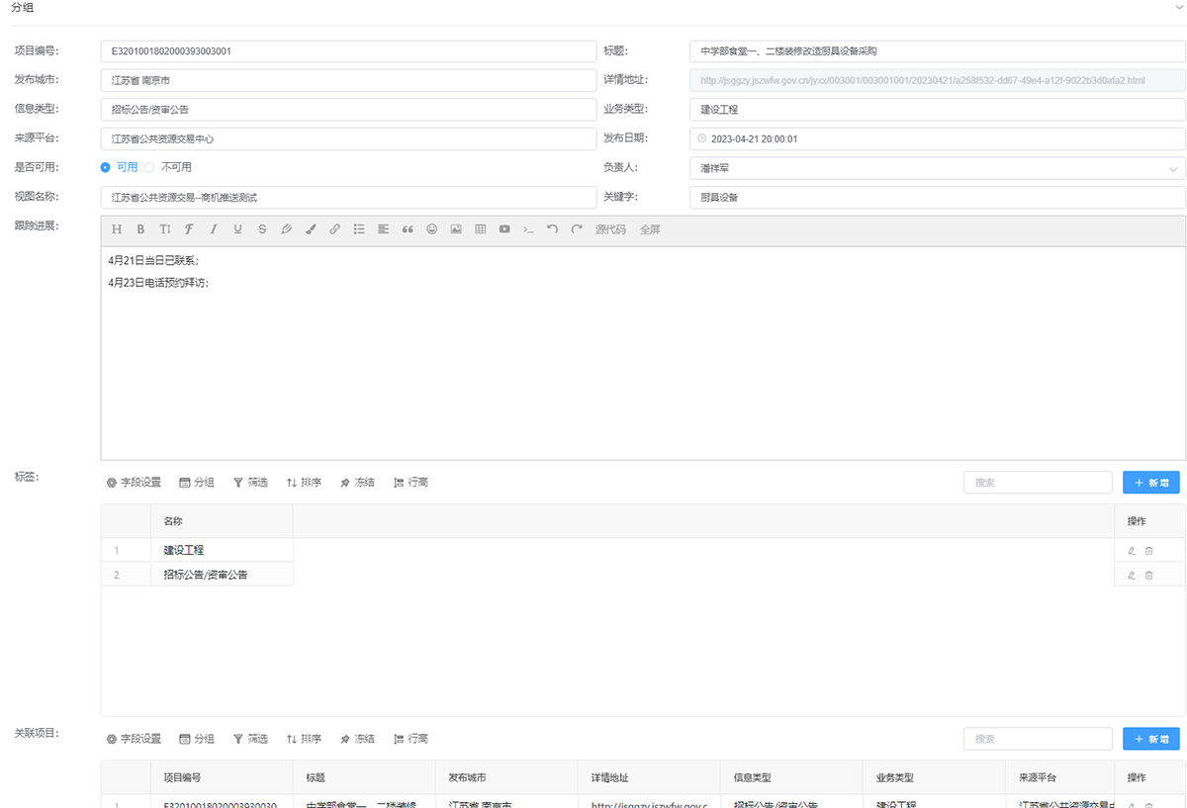This screenshot has height=808, width=1187.
Task: Open the text alignment tool
Action: 383,229
